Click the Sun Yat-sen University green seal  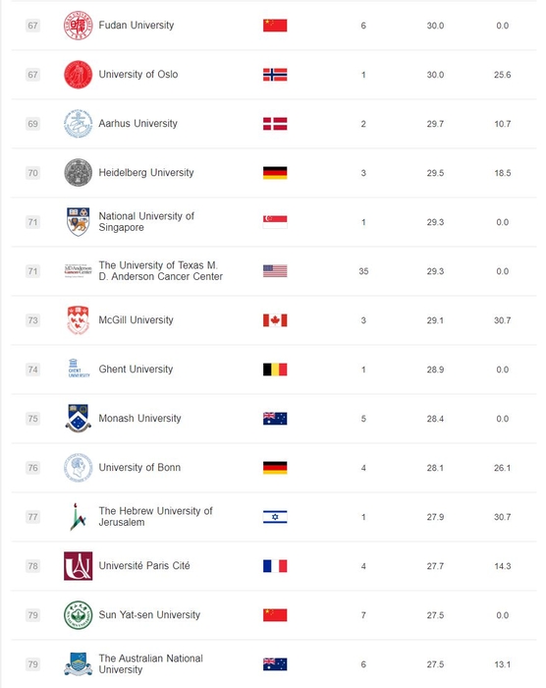(x=78, y=615)
